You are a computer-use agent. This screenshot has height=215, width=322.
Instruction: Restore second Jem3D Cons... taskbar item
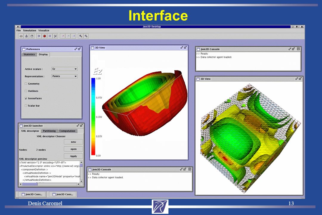pyautogui.click(x=63, y=194)
